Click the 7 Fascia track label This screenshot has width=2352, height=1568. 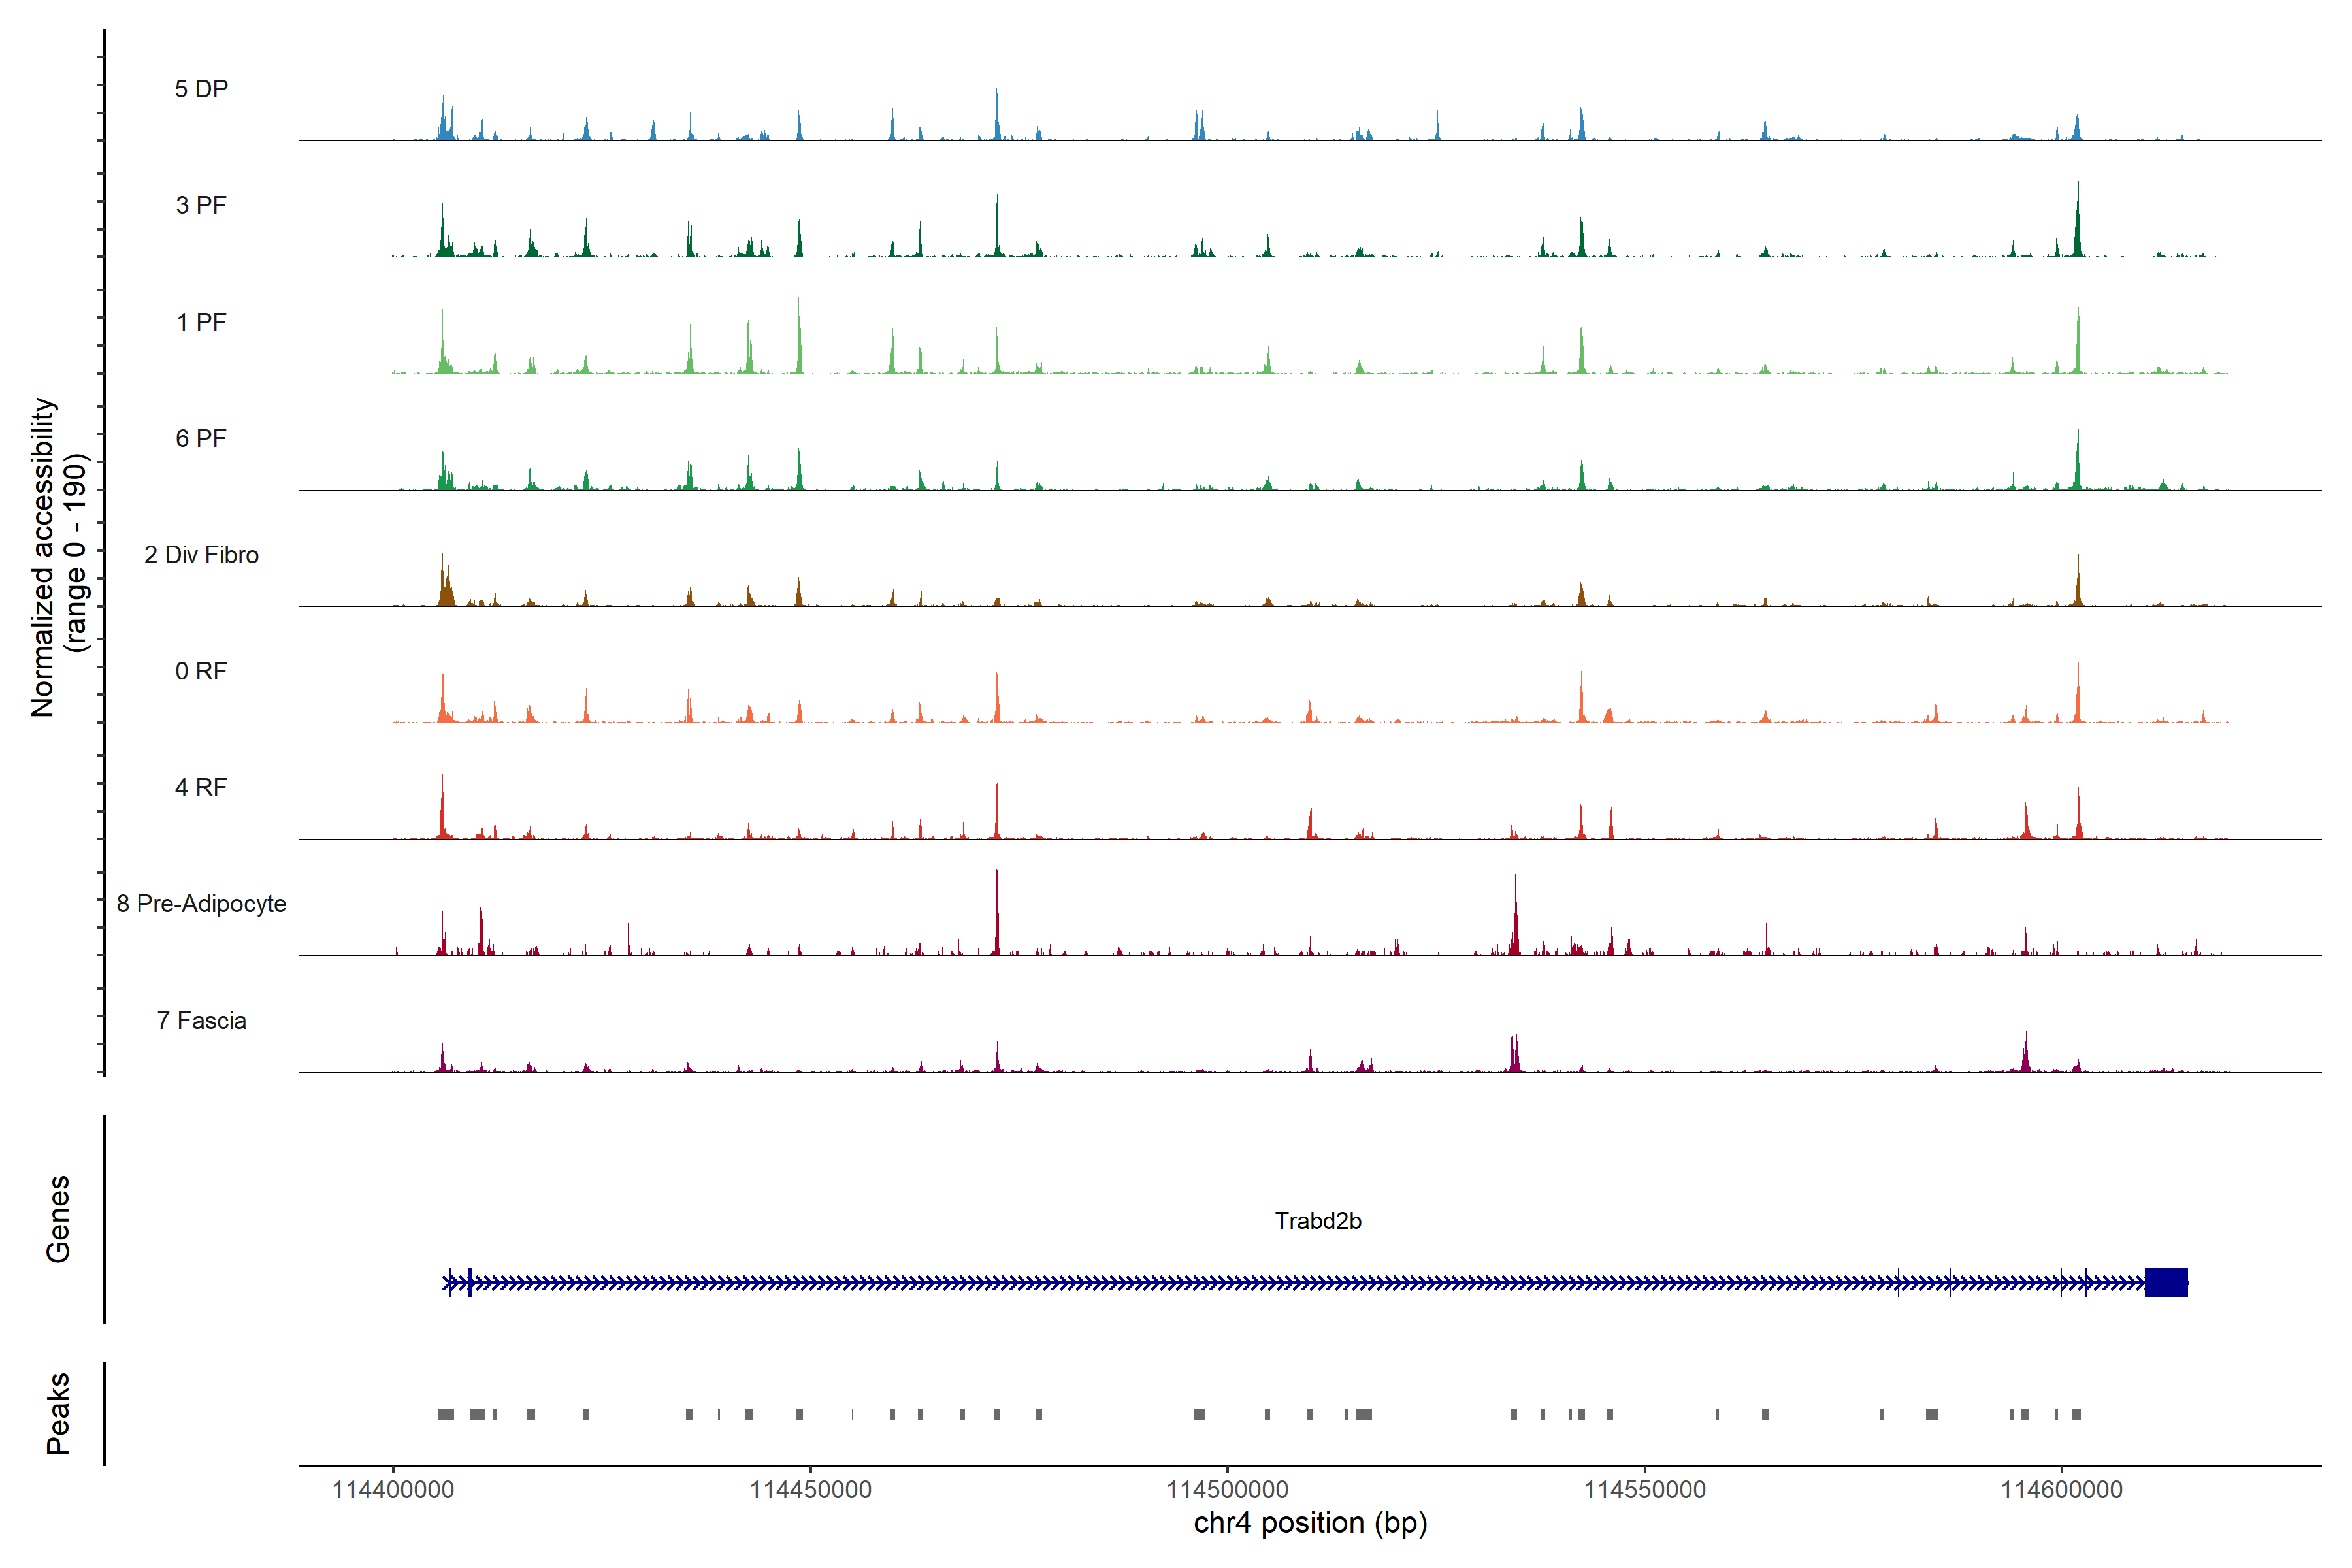(x=201, y=1020)
